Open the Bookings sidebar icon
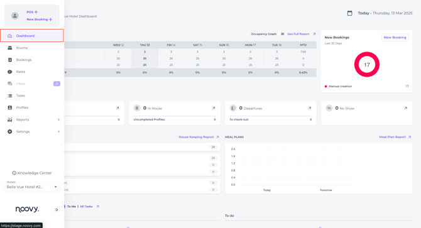This screenshot has width=421, height=228. click(10, 60)
